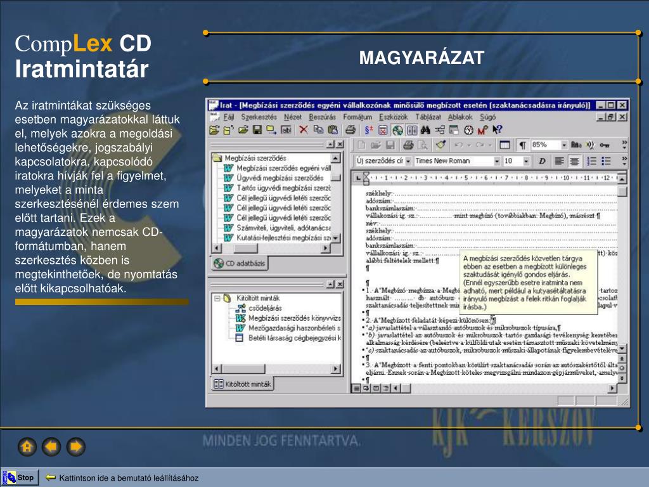
Task: Go to the next slide arrow button
Action: click(76, 447)
